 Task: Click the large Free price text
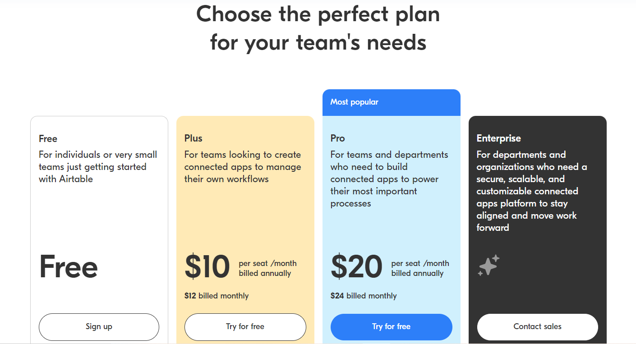tap(69, 266)
